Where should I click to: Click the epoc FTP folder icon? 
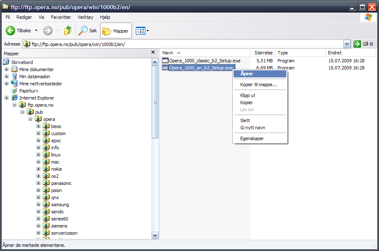[46, 140]
